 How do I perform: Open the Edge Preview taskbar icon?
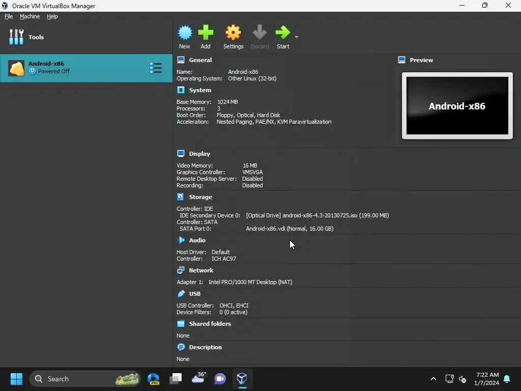point(154,379)
